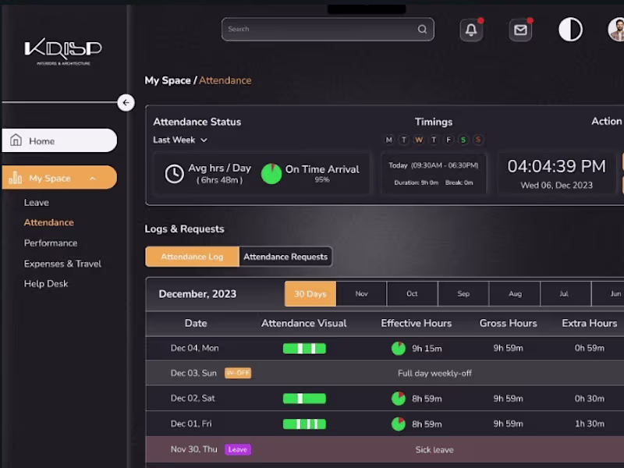Click the Leave badge on Nov 30
Image resolution: width=624 pixels, height=468 pixels.
pos(238,449)
